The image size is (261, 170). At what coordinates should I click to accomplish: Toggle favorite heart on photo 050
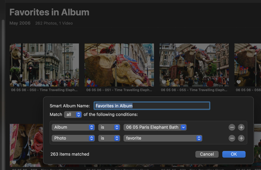point(14,82)
